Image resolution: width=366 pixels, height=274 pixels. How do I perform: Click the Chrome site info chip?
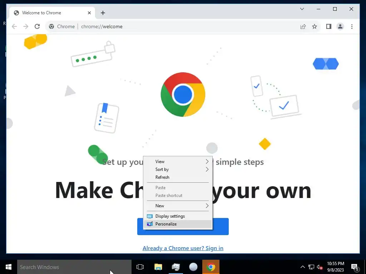pyautogui.click(x=62, y=26)
